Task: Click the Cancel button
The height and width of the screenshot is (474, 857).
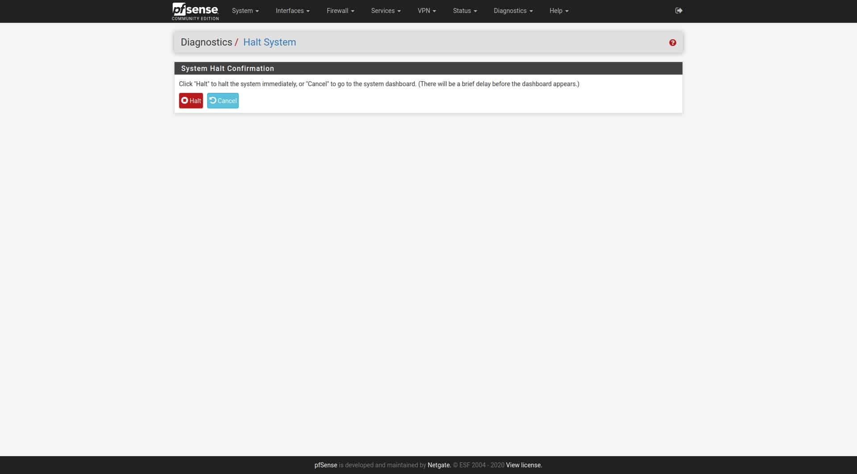Action: pyautogui.click(x=223, y=101)
